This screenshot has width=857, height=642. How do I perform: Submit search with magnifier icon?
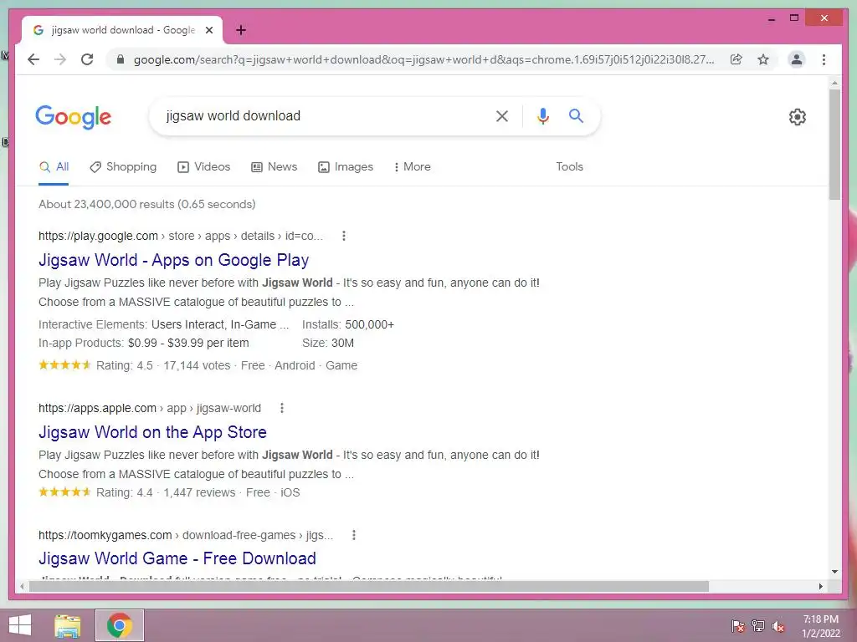(x=576, y=115)
